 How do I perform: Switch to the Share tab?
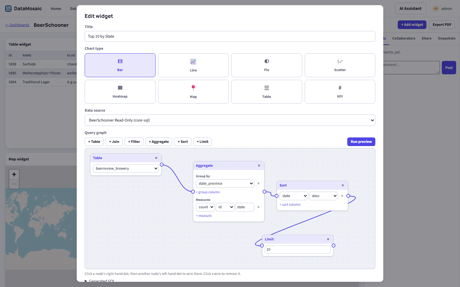click(x=426, y=38)
